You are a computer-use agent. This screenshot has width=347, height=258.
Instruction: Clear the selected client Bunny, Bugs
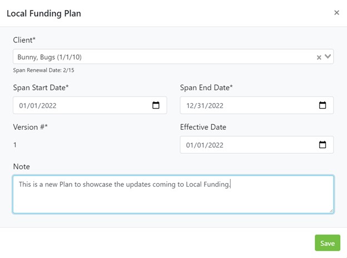[319, 57]
